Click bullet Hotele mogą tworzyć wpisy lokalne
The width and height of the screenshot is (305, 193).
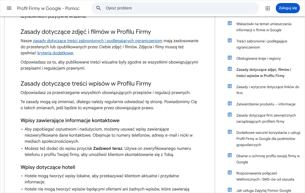point(102,179)
